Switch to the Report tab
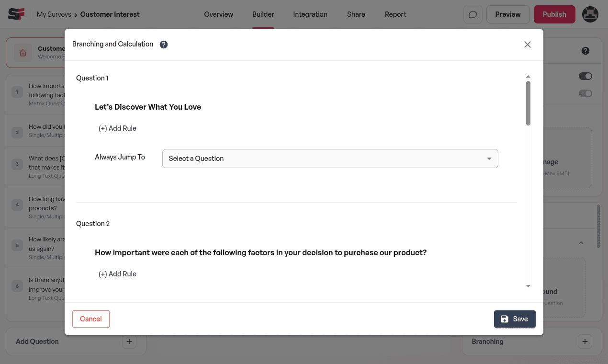The height and width of the screenshot is (364, 608). point(395,14)
